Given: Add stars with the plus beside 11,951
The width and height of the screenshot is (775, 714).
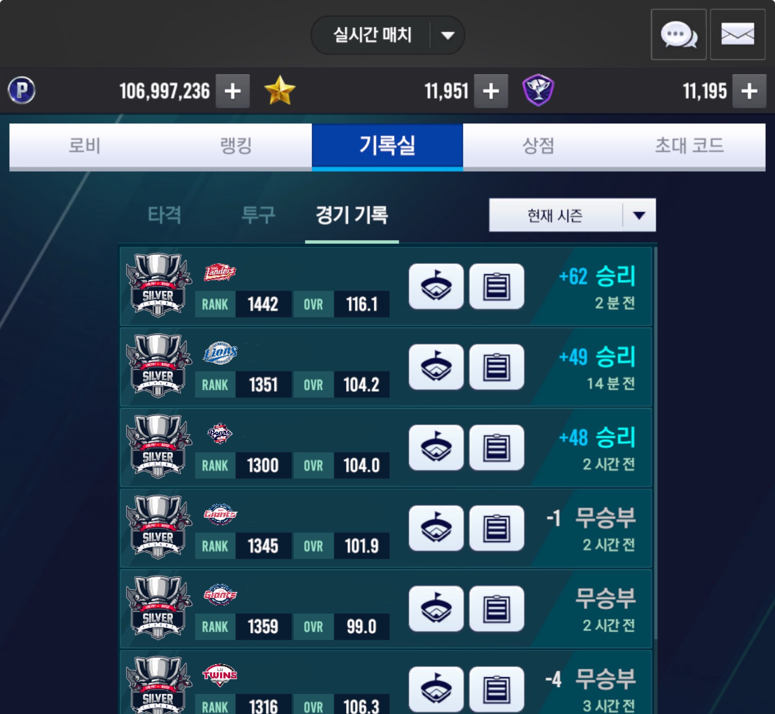Looking at the screenshot, I should click(491, 91).
